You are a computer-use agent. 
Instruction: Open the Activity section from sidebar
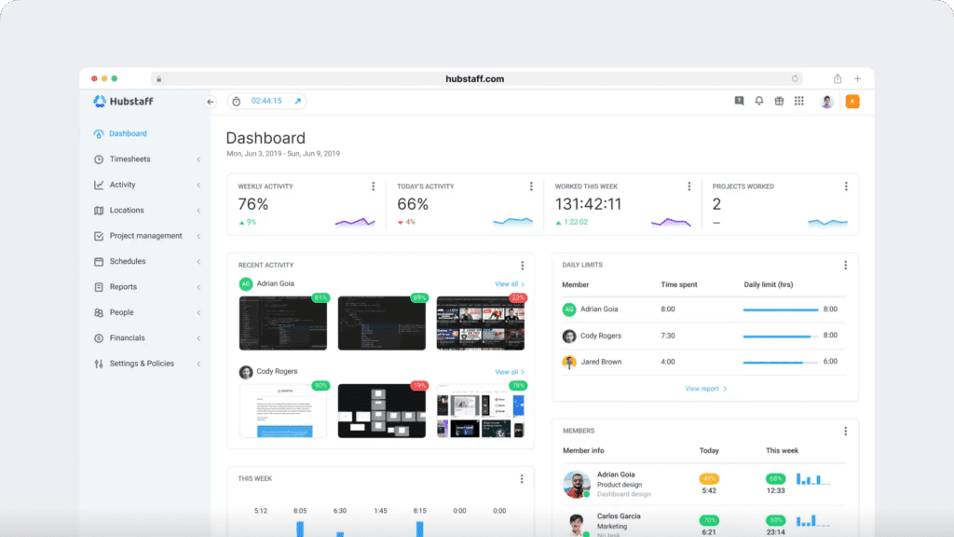click(101, 185)
